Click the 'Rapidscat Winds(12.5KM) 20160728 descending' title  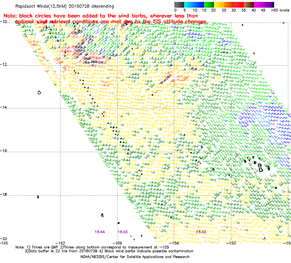pyautogui.click(x=65, y=6)
